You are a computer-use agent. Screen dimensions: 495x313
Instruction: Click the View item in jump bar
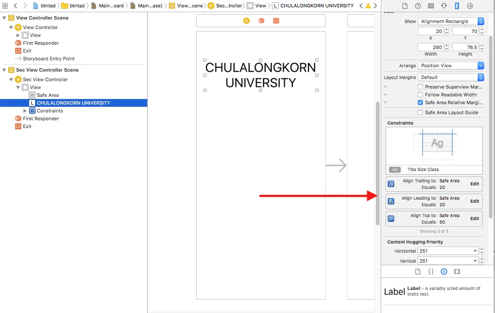(257, 6)
